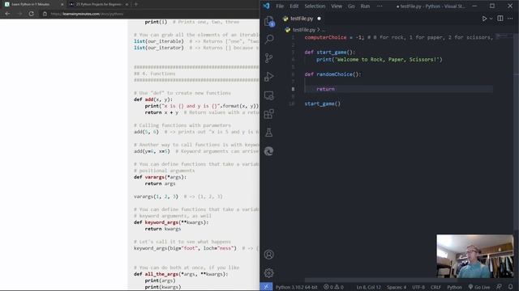Change the UTF-8 file encoding
The image size is (519, 291).
pyautogui.click(x=418, y=287)
